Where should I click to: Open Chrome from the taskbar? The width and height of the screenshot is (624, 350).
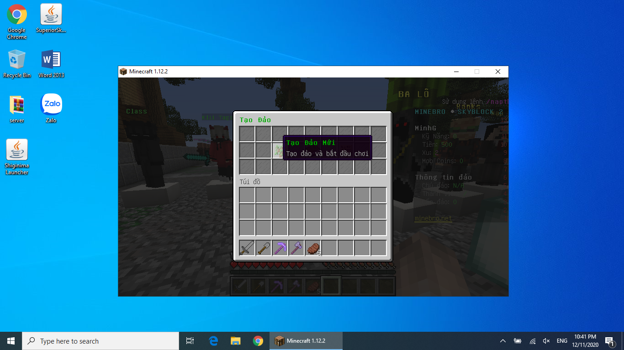pos(258,341)
